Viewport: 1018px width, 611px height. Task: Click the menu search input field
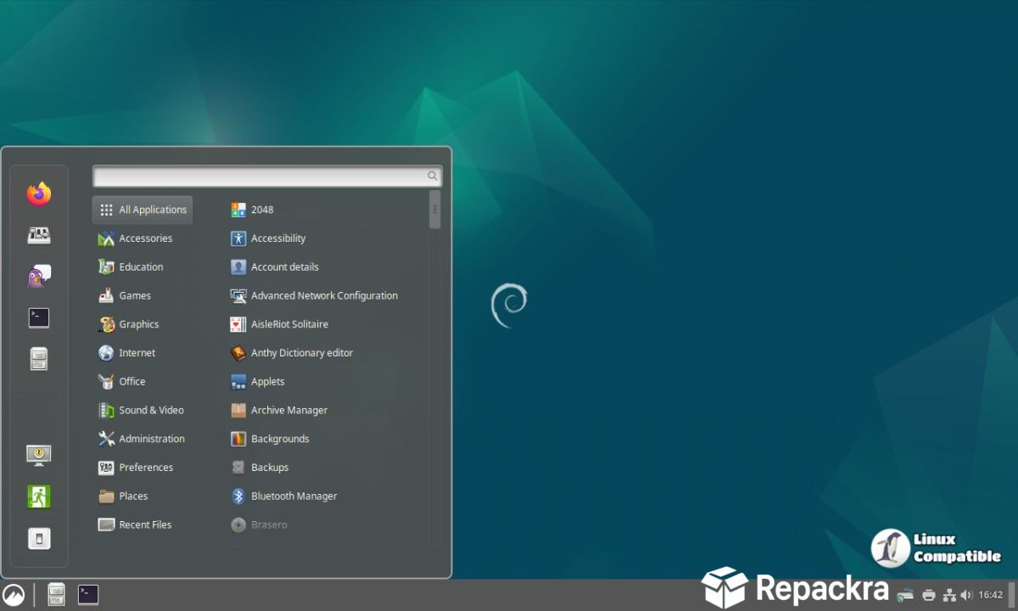tap(267, 177)
